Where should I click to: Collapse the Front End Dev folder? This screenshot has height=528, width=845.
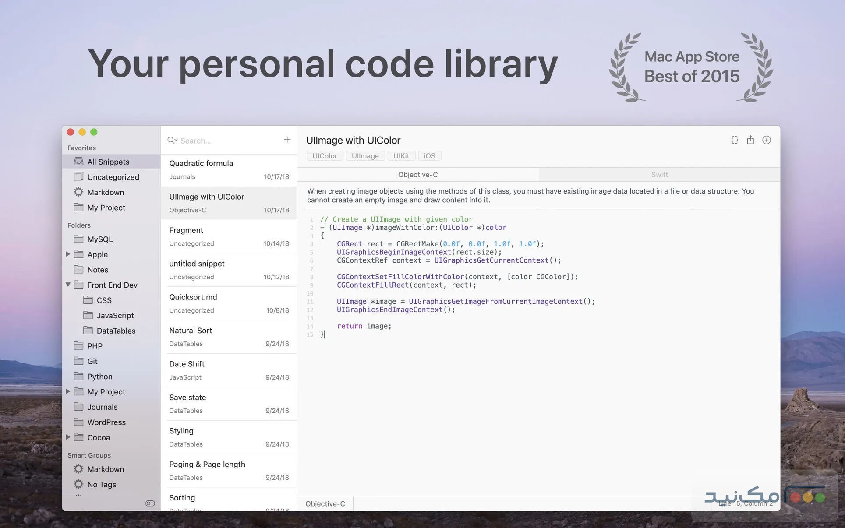click(68, 285)
